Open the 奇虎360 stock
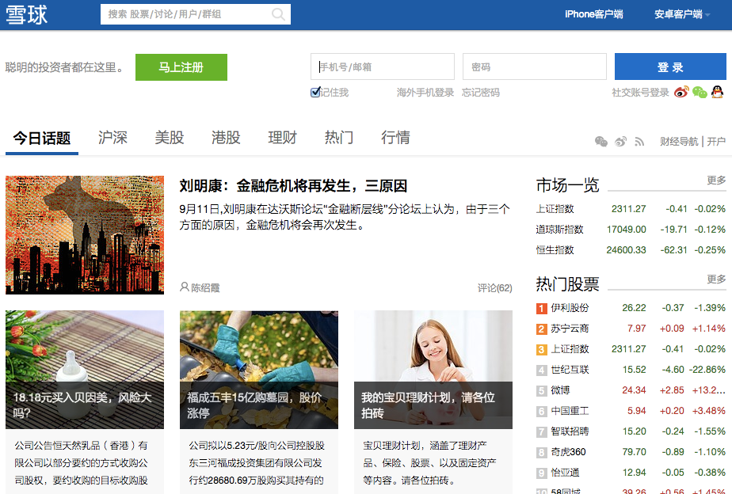This screenshot has width=732, height=494. click(568, 452)
